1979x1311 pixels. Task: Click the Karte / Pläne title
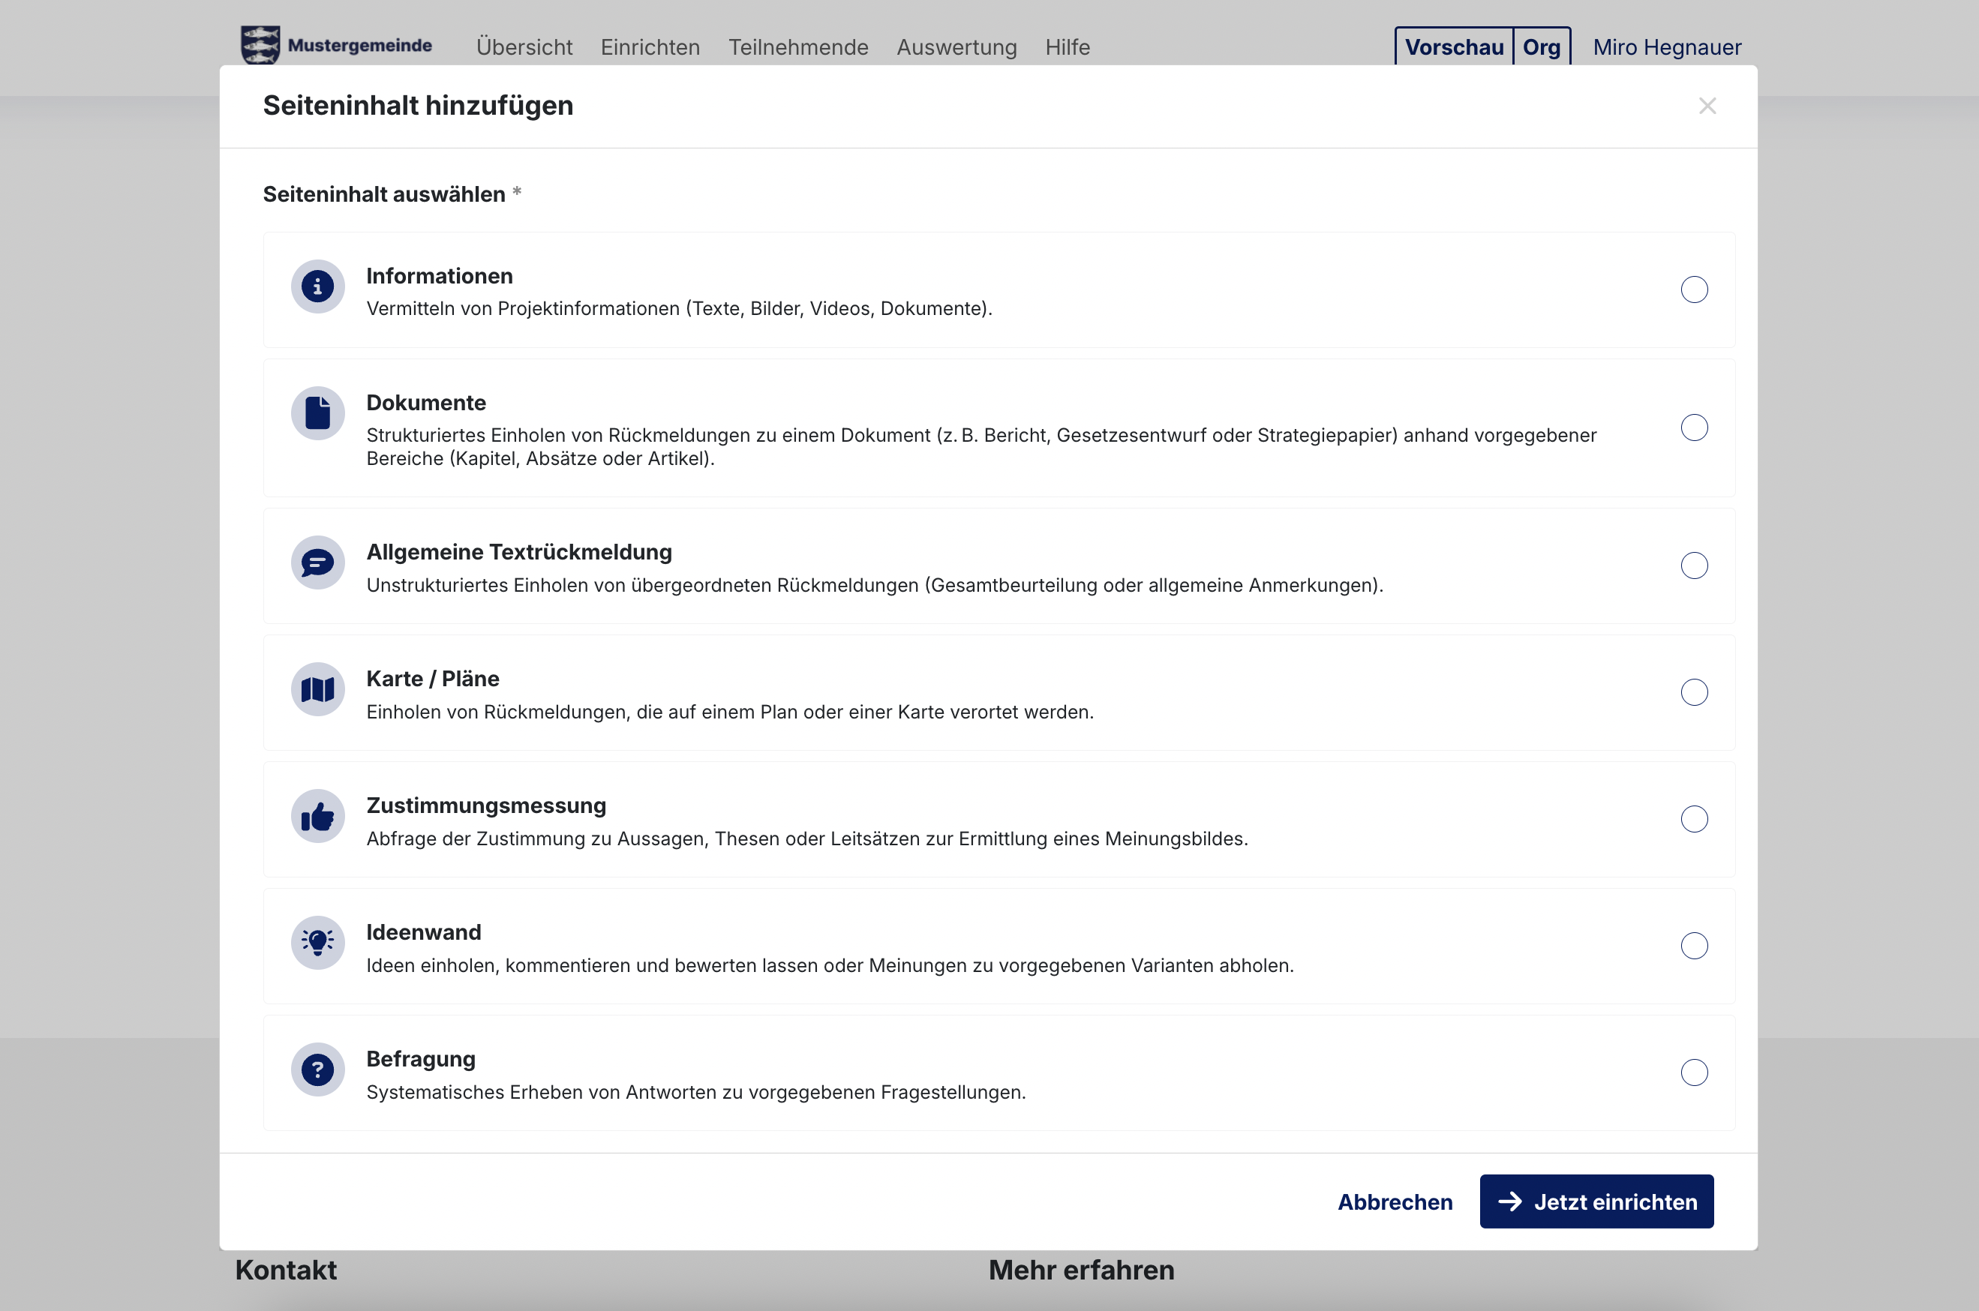(x=432, y=679)
